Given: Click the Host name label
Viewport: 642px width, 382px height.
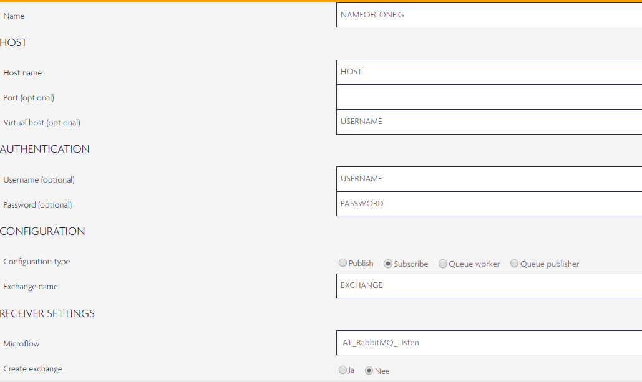Looking at the screenshot, I should (22, 73).
